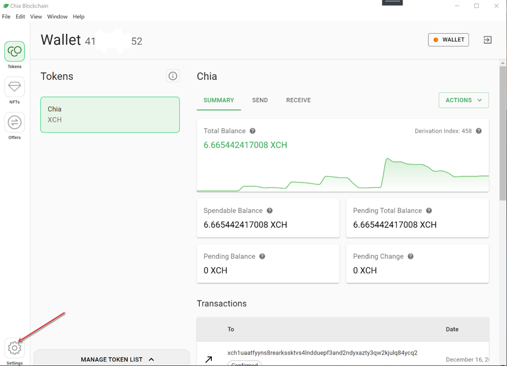Open the Tokens sidebar icon
This screenshot has height=366, width=507.
tap(14, 52)
